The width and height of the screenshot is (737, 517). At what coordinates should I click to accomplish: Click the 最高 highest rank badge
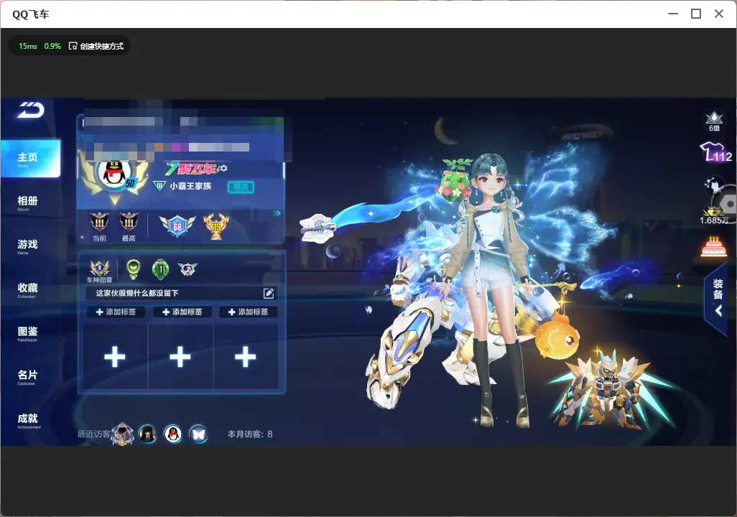coord(129,226)
